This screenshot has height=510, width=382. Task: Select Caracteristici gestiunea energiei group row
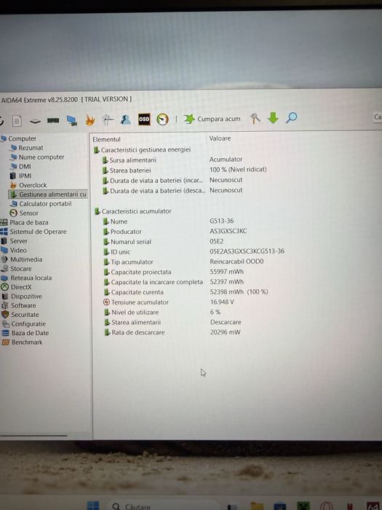tap(143, 150)
